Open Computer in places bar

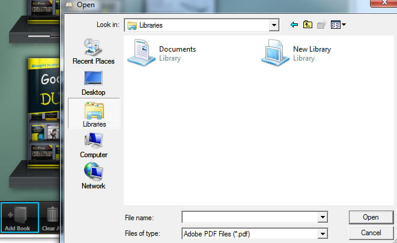pyautogui.click(x=94, y=146)
